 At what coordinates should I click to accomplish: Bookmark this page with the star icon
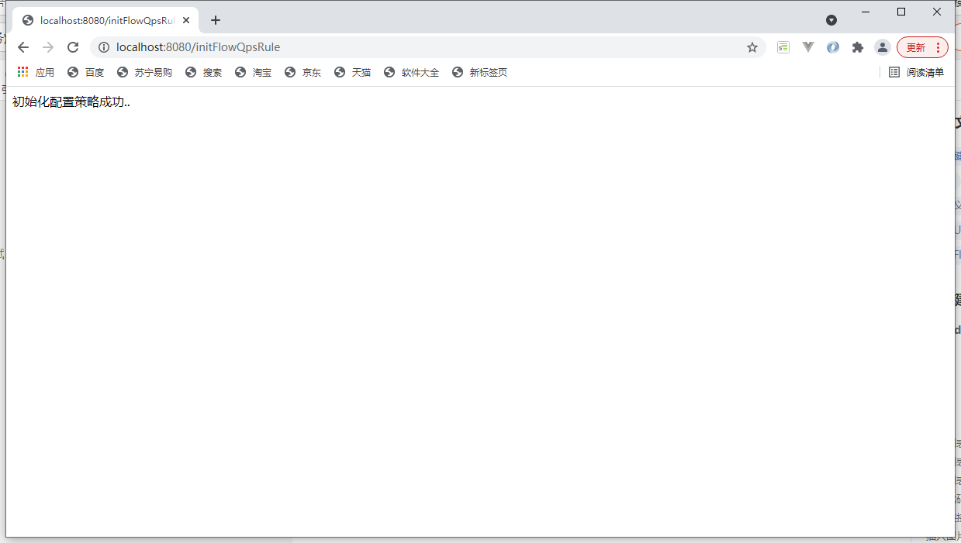tap(752, 47)
